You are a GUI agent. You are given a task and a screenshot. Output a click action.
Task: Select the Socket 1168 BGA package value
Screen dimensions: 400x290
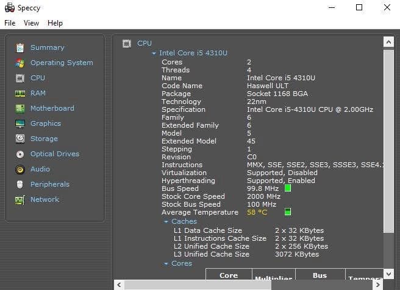click(x=277, y=94)
